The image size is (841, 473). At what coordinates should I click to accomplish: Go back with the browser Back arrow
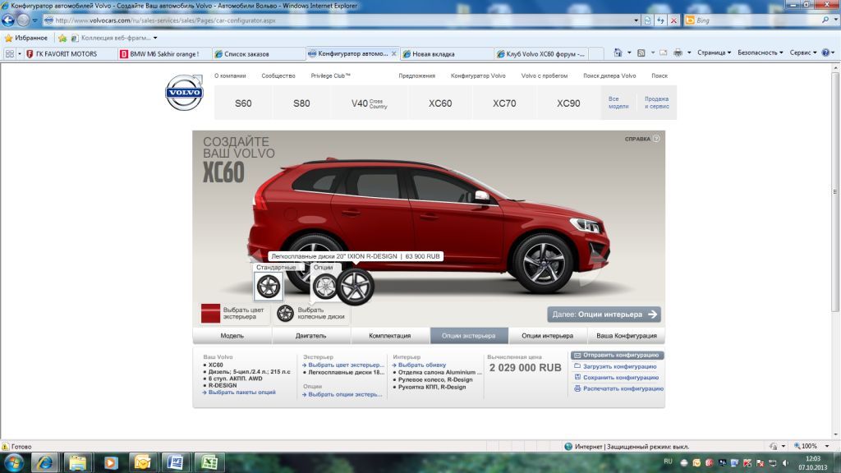[x=8, y=21]
